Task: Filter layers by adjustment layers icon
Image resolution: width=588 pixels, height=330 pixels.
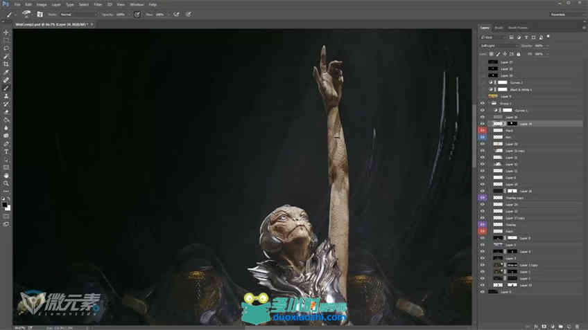Action: [519, 37]
